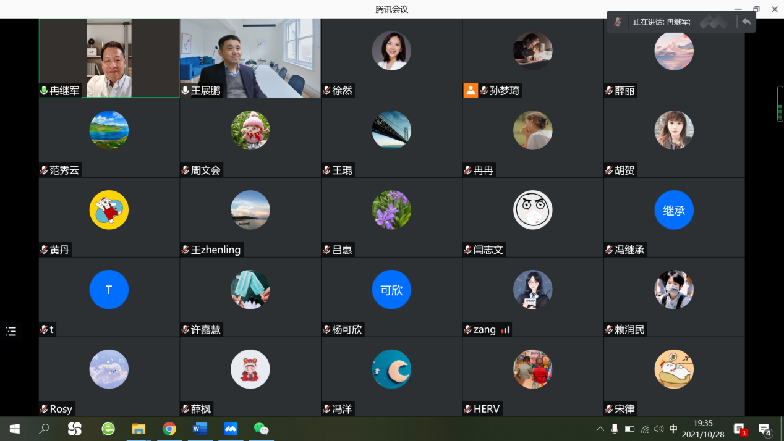Click the name label 薛枫
The width and height of the screenshot is (784, 441).
[x=201, y=409]
